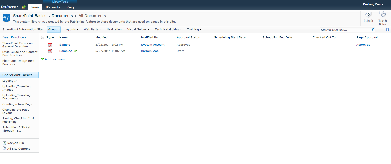
Task: Open SharePoint Terms and General Overview
Action: click(x=18, y=45)
